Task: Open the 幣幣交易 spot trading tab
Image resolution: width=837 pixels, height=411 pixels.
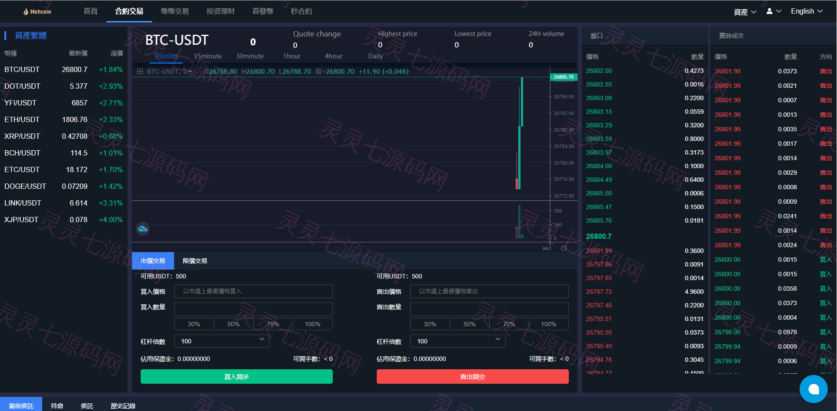Action: point(175,11)
